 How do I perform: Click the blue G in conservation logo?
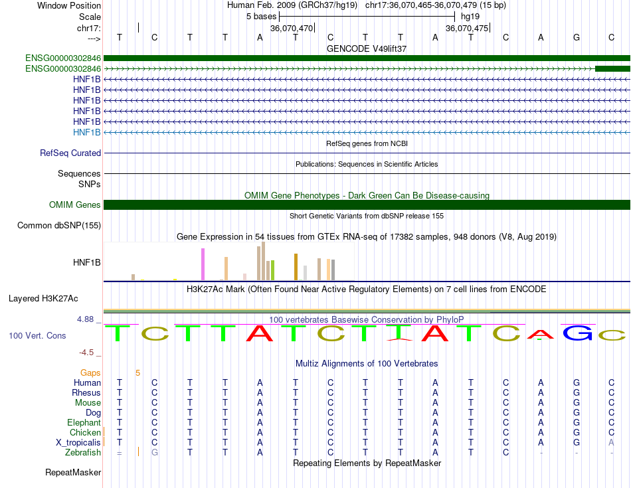(x=577, y=333)
